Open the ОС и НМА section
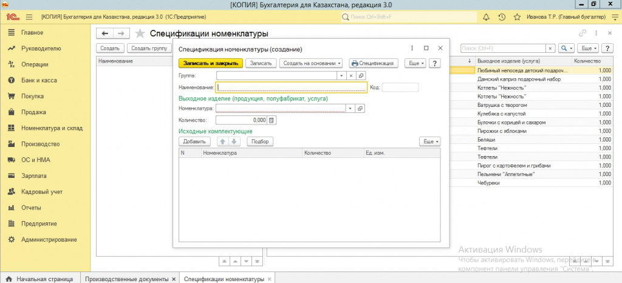 coord(36,160)
